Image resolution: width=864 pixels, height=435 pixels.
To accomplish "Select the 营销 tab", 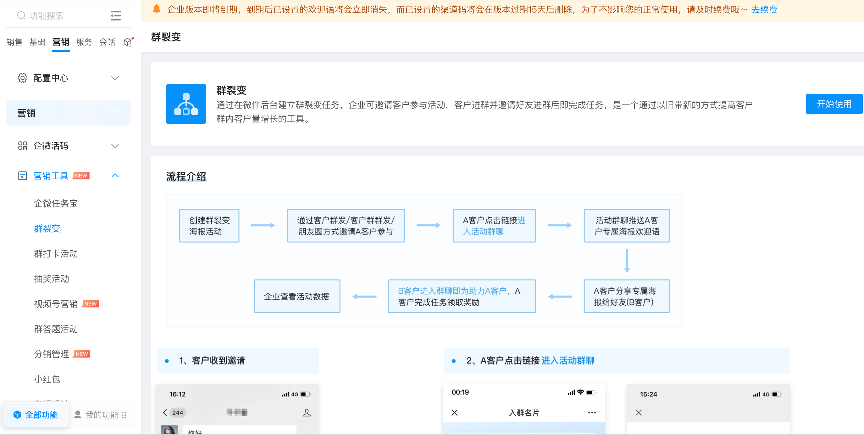I will (61, 42).
